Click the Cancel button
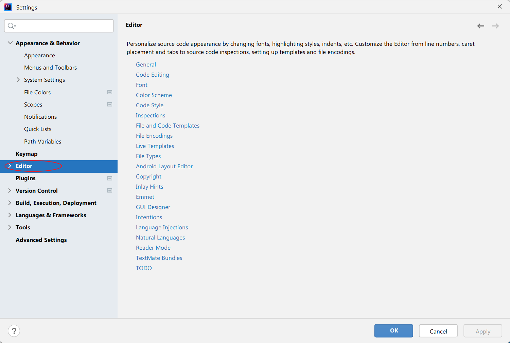 click(x=438, y=331)
